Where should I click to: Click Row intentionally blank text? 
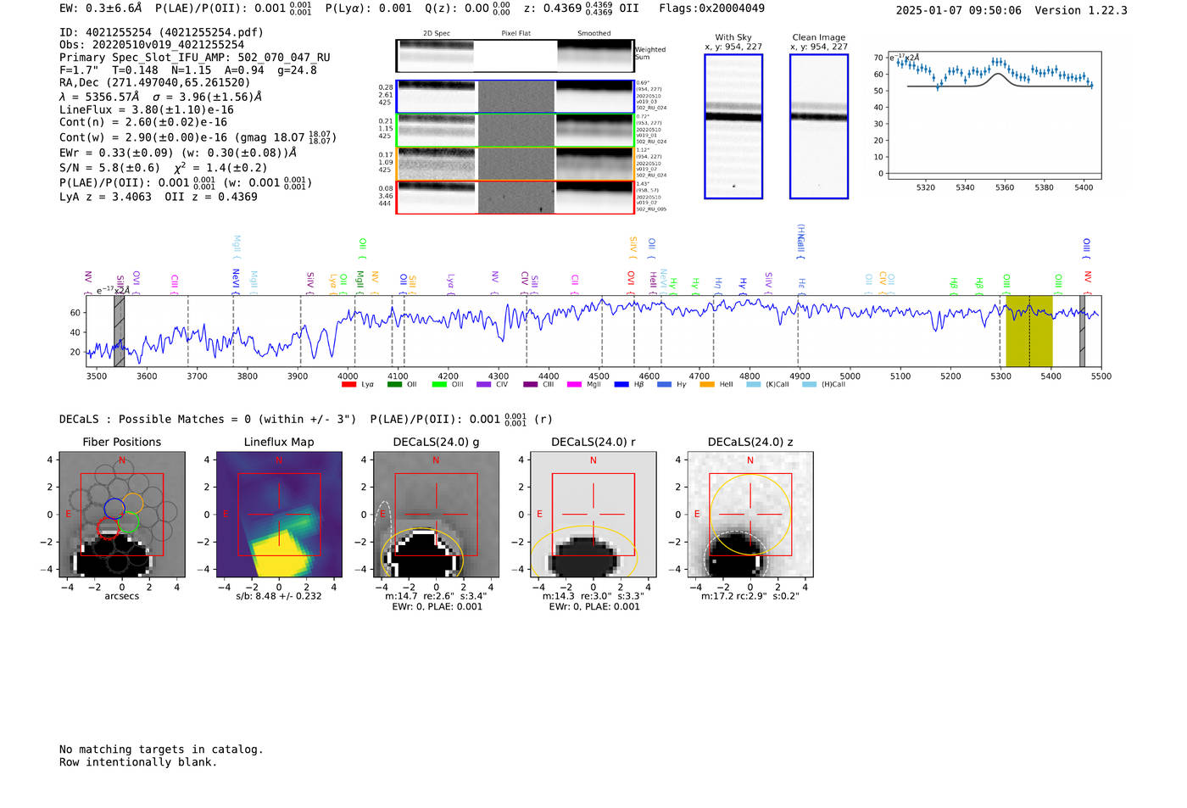(138, 762)
